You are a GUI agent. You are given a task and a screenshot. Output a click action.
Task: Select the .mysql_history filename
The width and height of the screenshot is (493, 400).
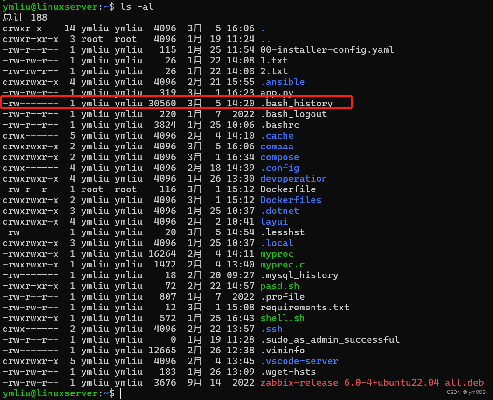pos(299,275)
